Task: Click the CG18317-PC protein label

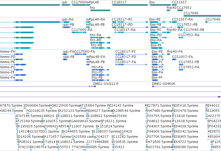Action: pyautogui.click(x=126, y=52)
